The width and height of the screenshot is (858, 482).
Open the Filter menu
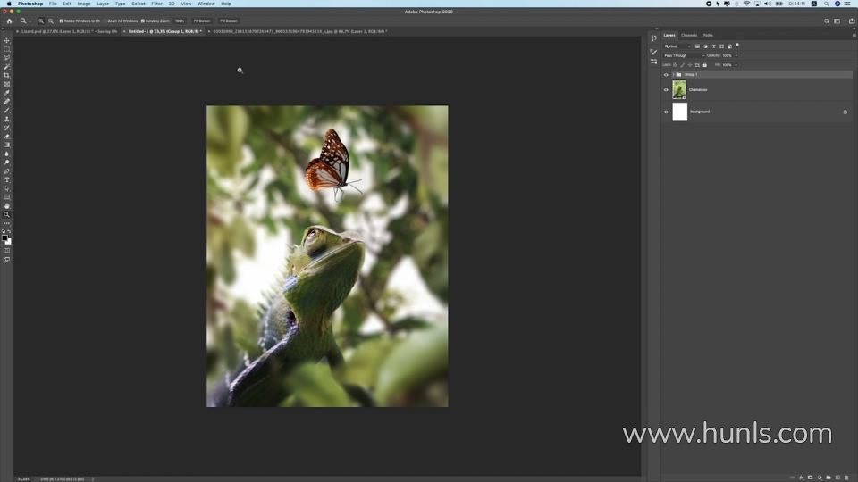click(x=156, y=4)
